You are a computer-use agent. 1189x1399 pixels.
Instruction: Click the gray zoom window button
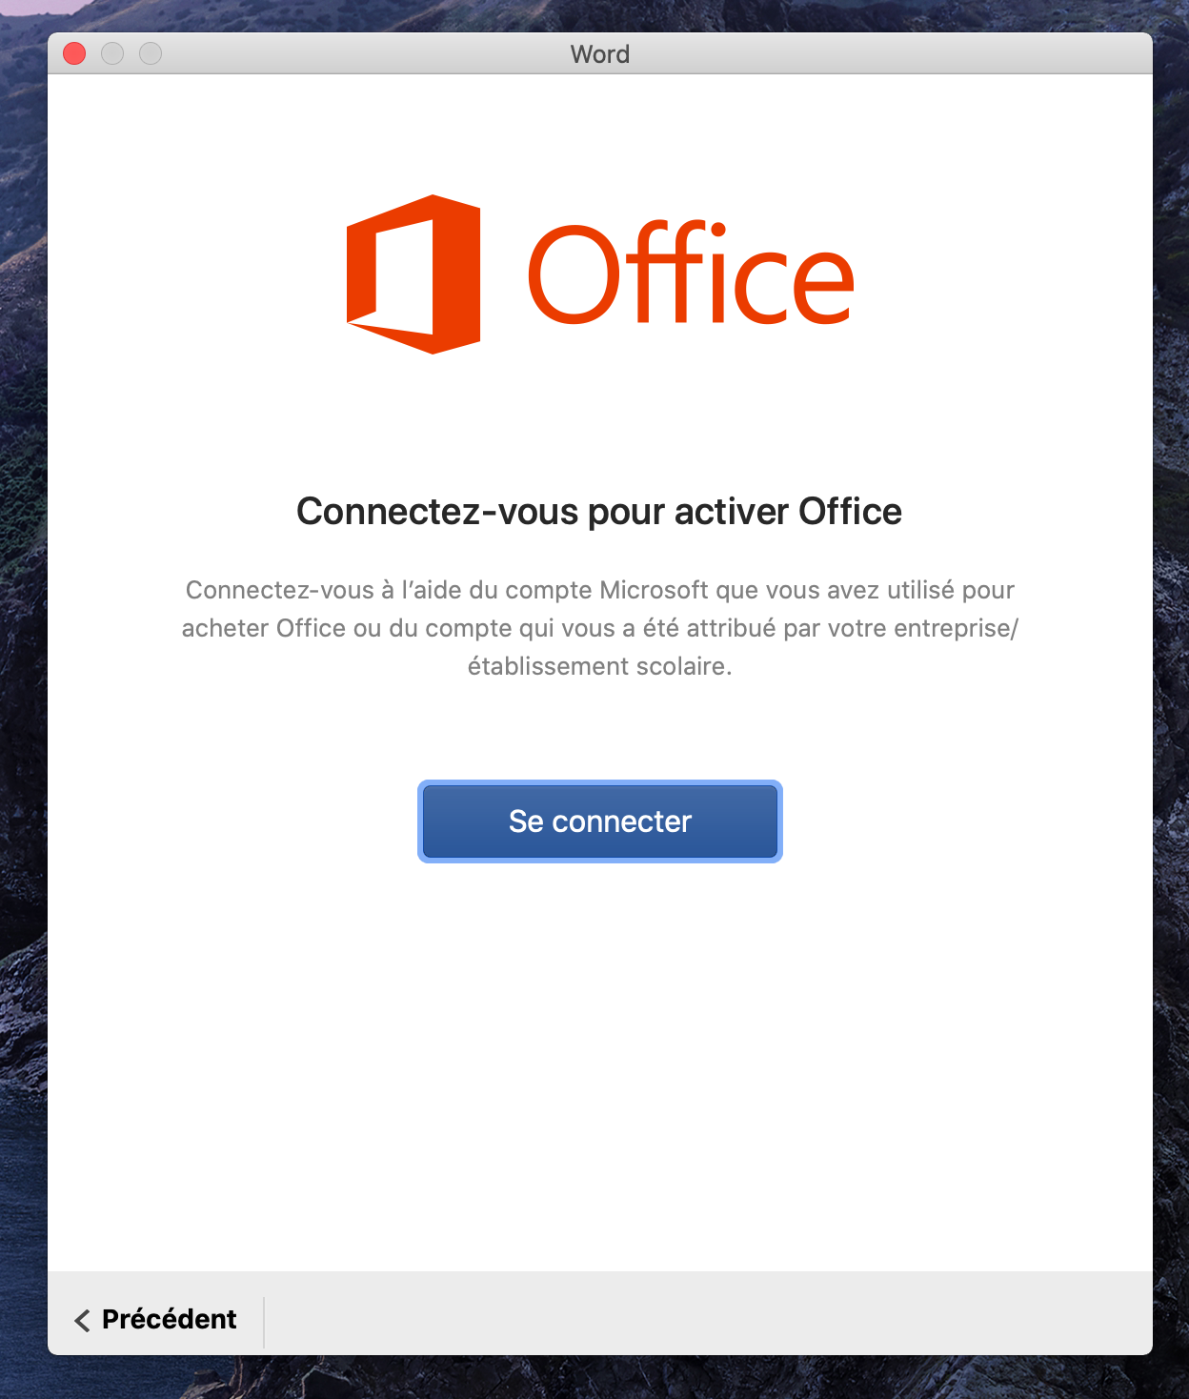151,53
